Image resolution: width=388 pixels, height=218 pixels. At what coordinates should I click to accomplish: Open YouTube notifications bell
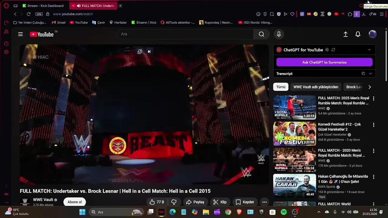(358, 34)
